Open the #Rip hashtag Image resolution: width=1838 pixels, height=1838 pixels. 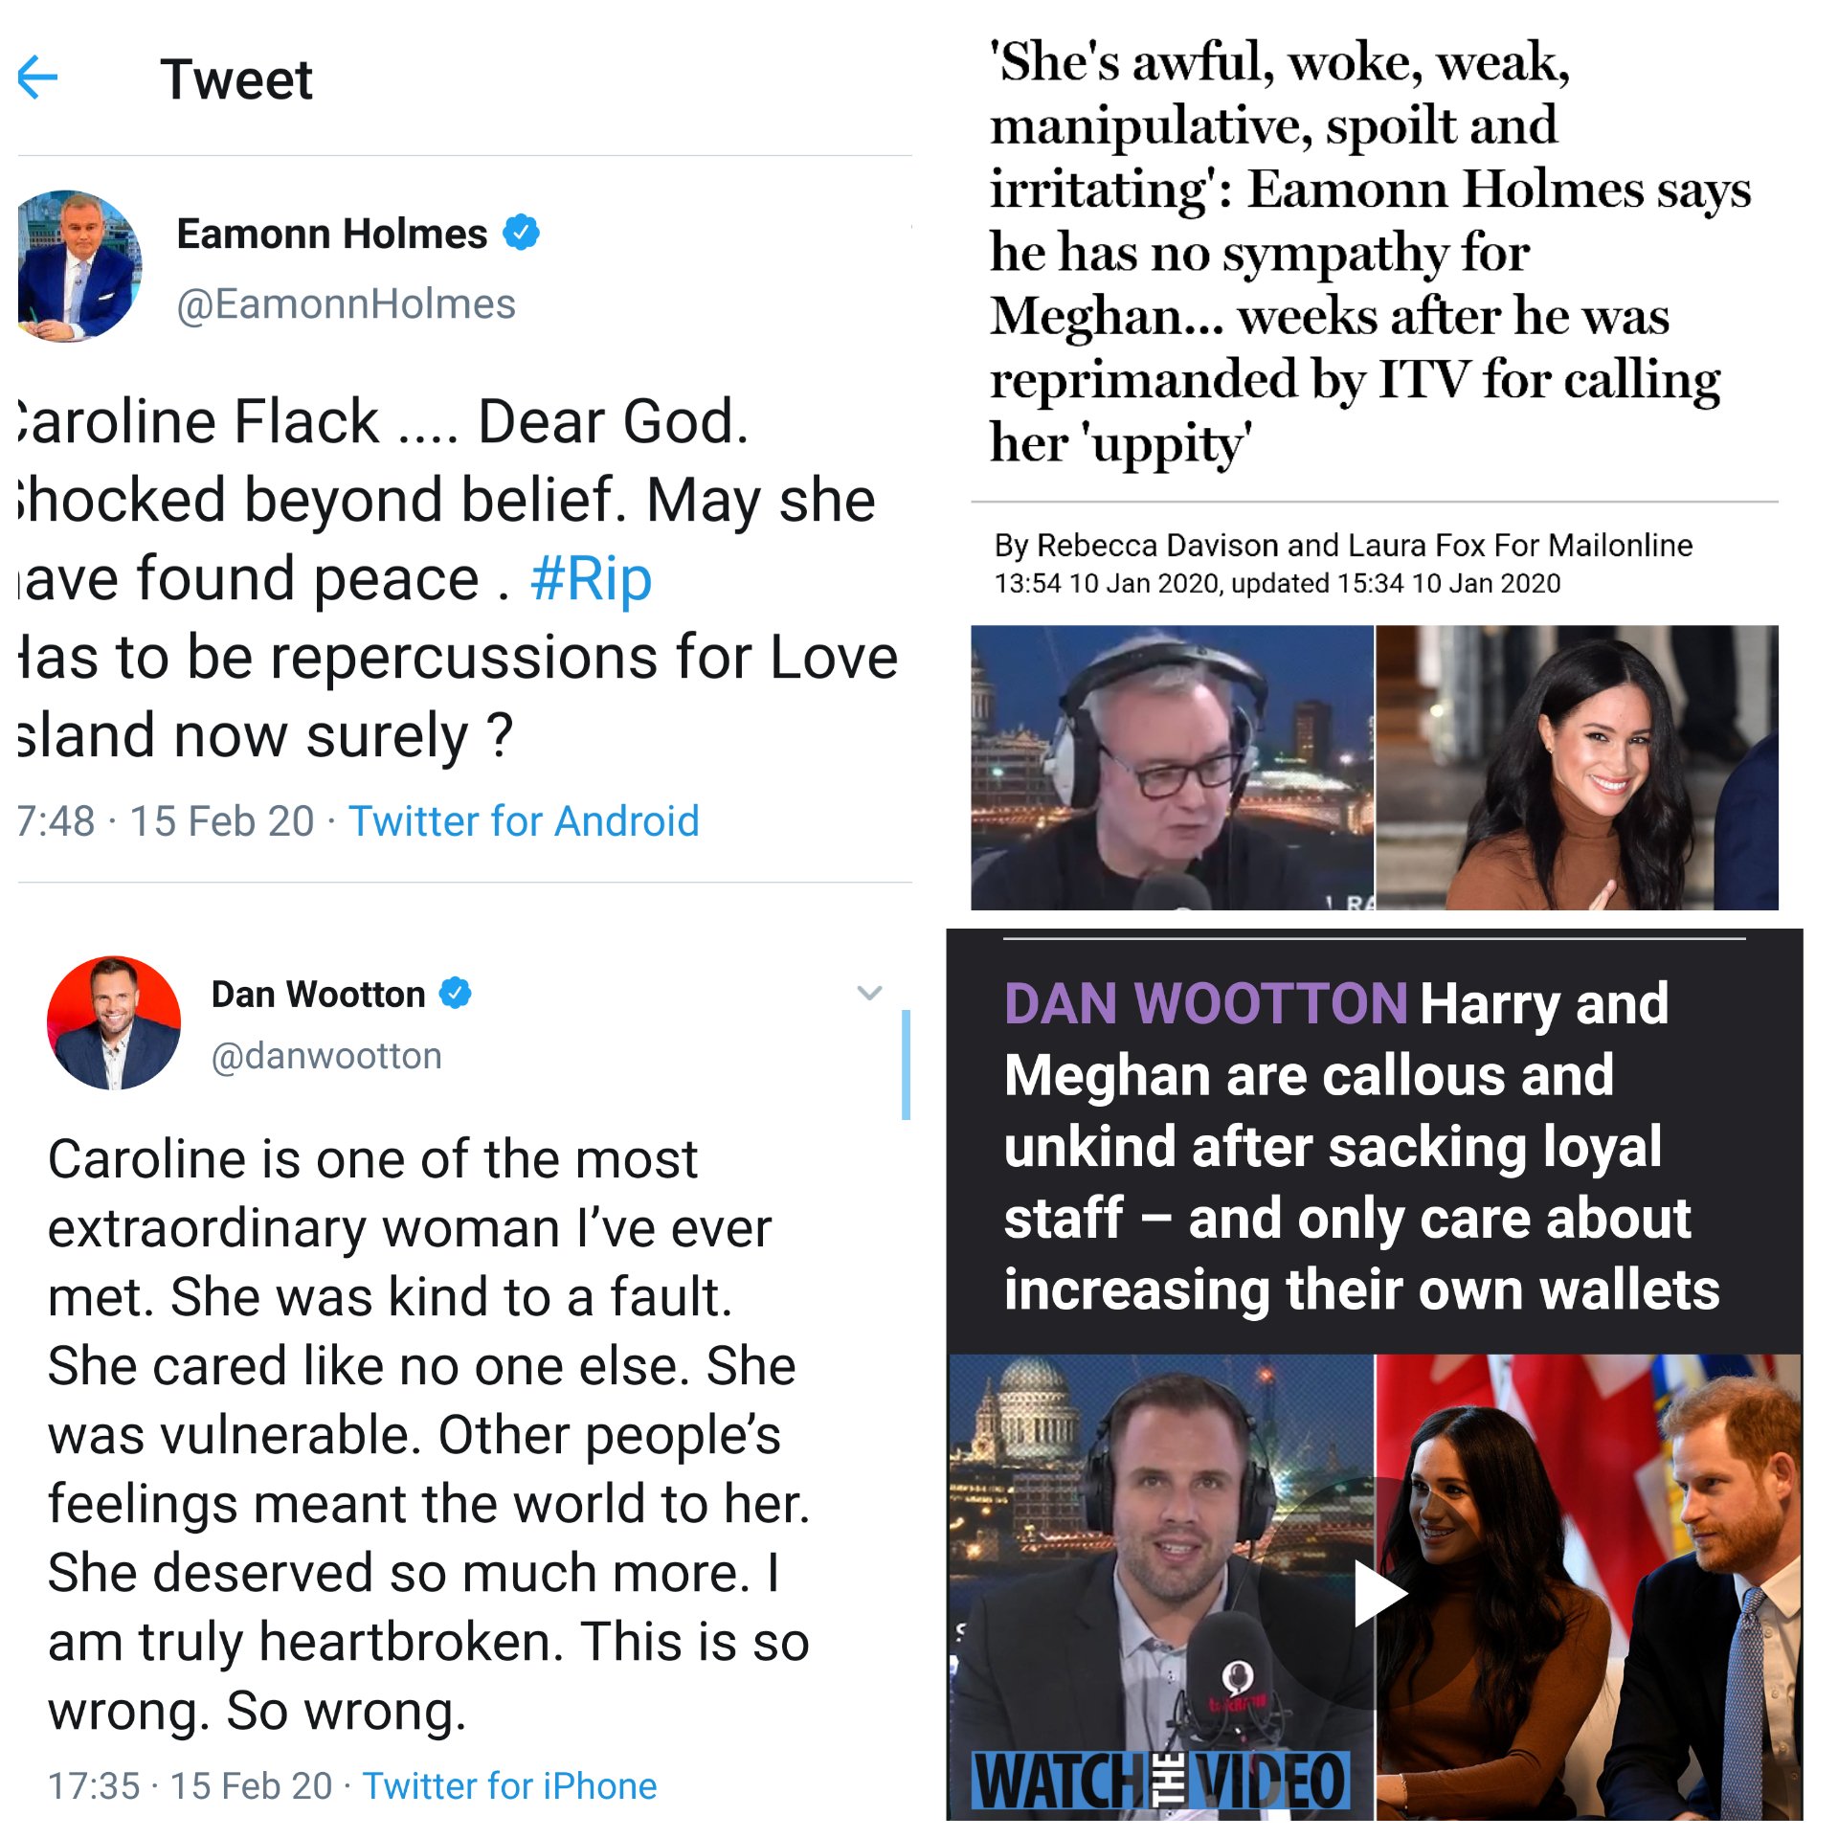pyautogui.click(x=591, y=579)
